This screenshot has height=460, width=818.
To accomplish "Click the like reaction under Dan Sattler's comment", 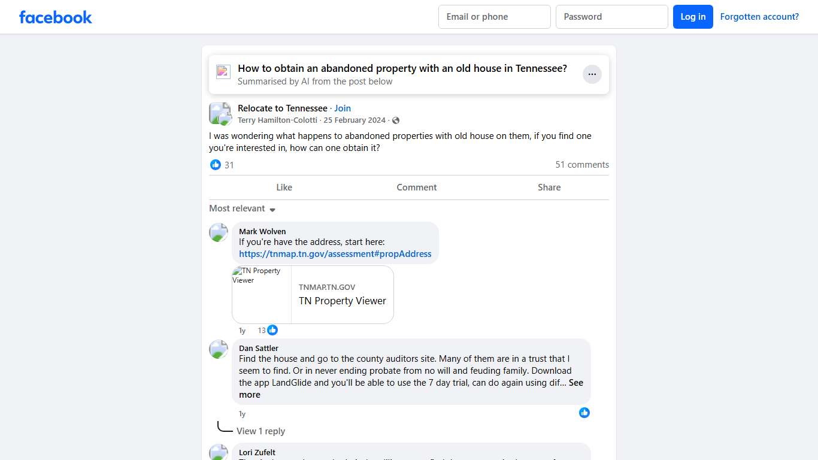I will click(584, 413).
